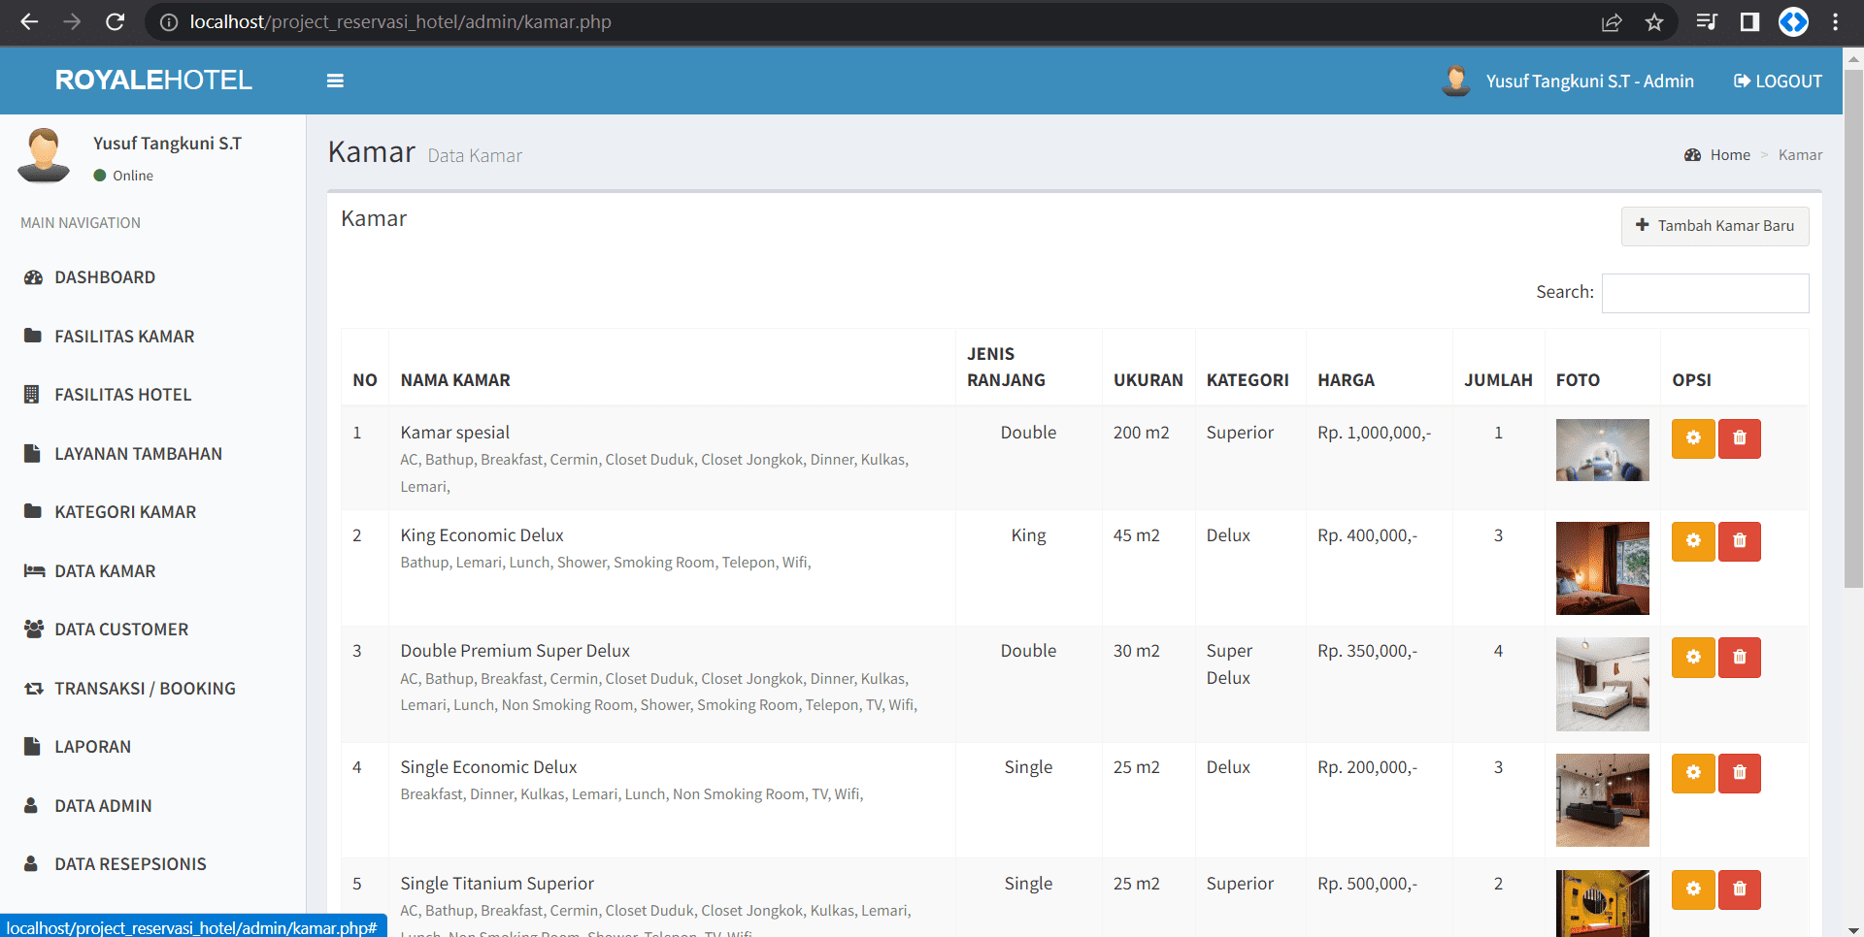Image resolution: width=1864 pixels, height=937 pixels.
Task: Toggle the sidebar with the hamburger icon
Action: click(x=335, y=81)
